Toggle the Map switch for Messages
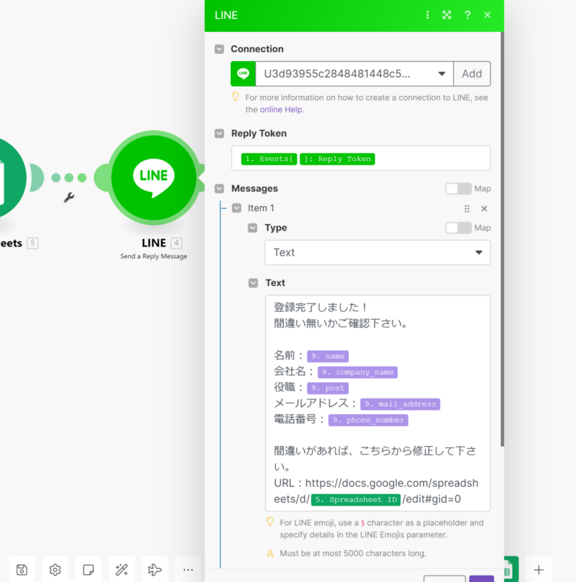 point(458,188)
